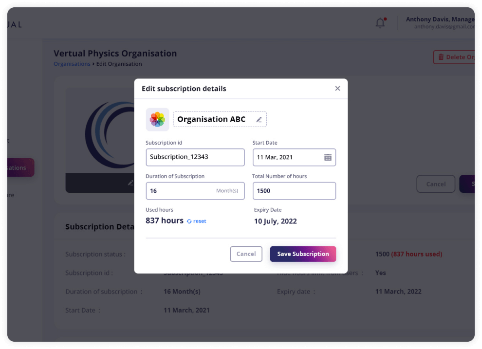The height and width of the screenshot is (349, 482).
Task: Click the Duration of Subscription field
Action: [x=195, y=191]
